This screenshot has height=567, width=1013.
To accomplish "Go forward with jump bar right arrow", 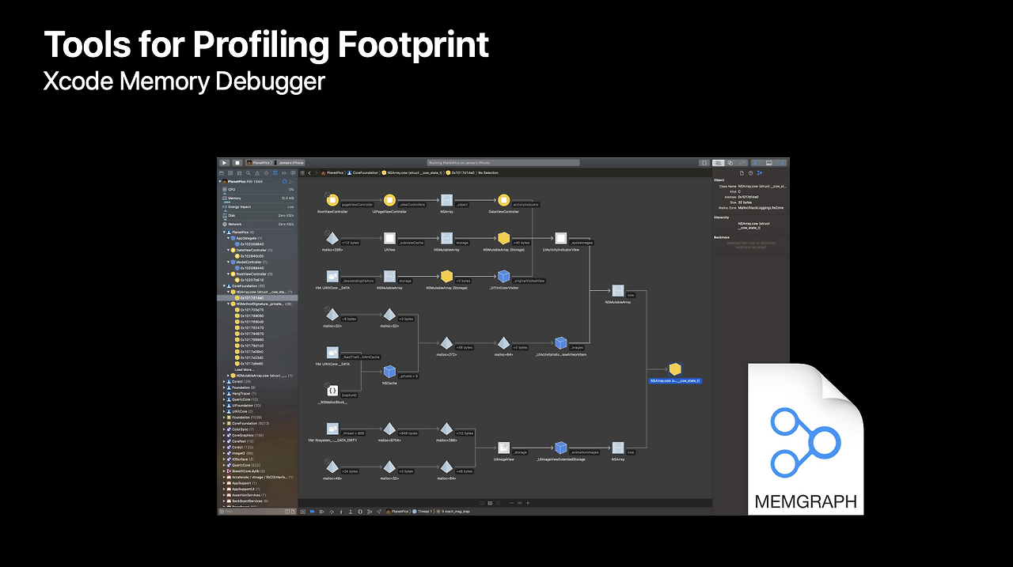I will point(316,172).
